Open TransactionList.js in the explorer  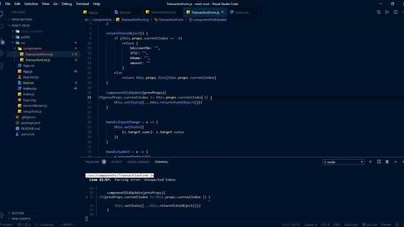(x=38, y=60)
